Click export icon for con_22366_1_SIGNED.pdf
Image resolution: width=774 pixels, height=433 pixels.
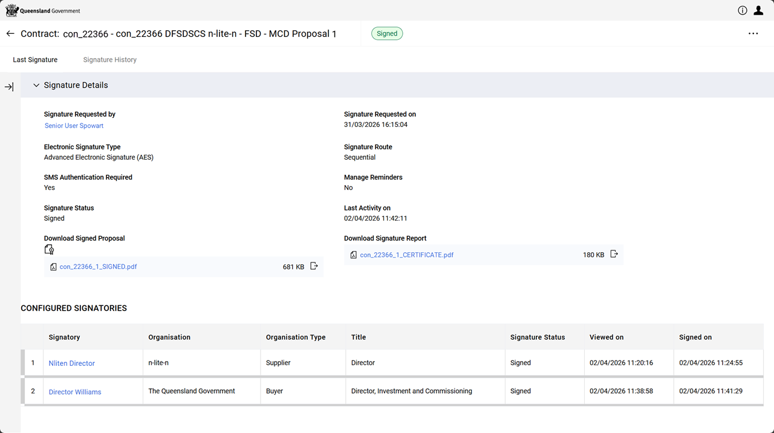tap(314, 266)
